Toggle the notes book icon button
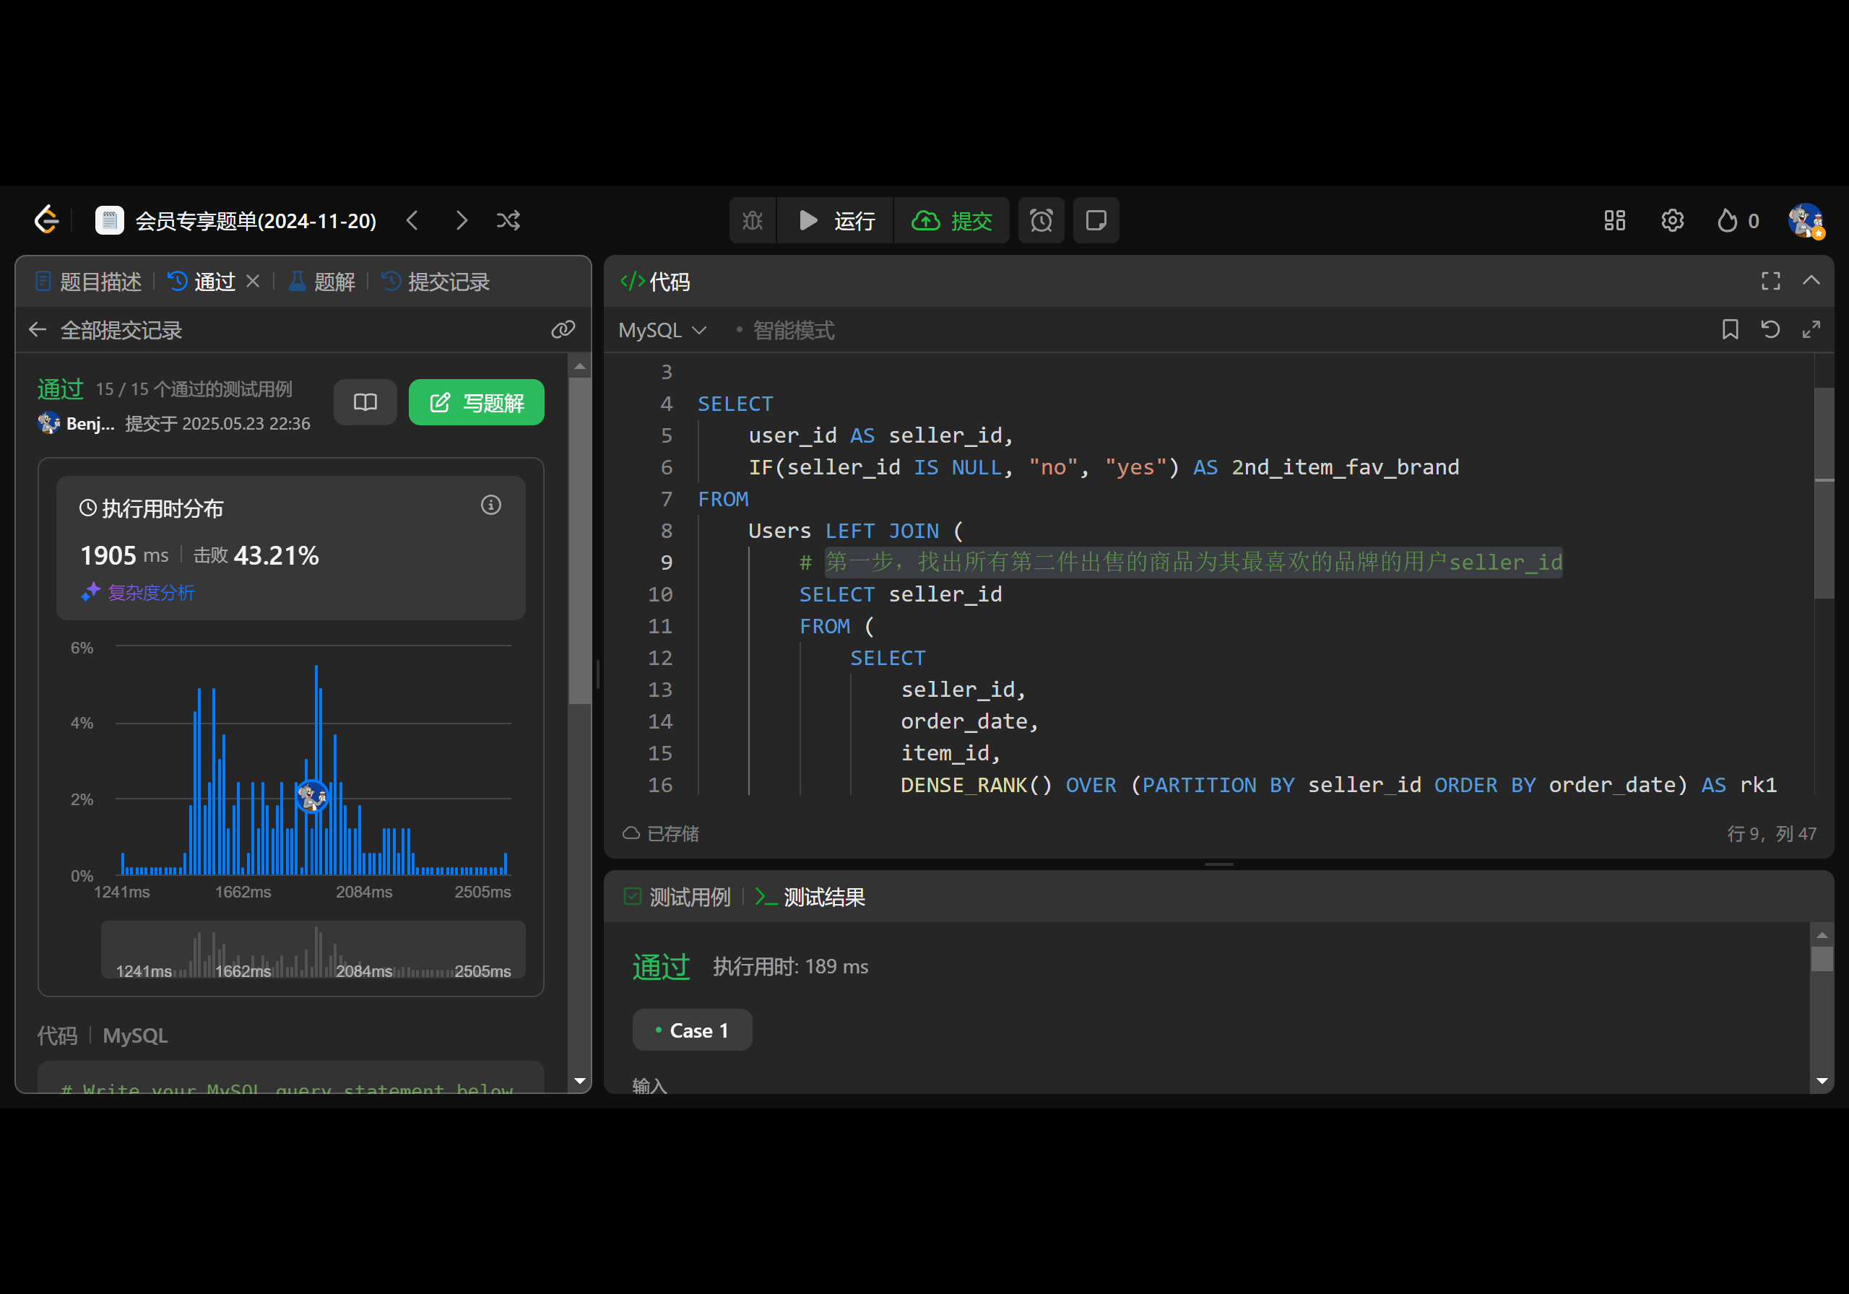 pos(365,401)
